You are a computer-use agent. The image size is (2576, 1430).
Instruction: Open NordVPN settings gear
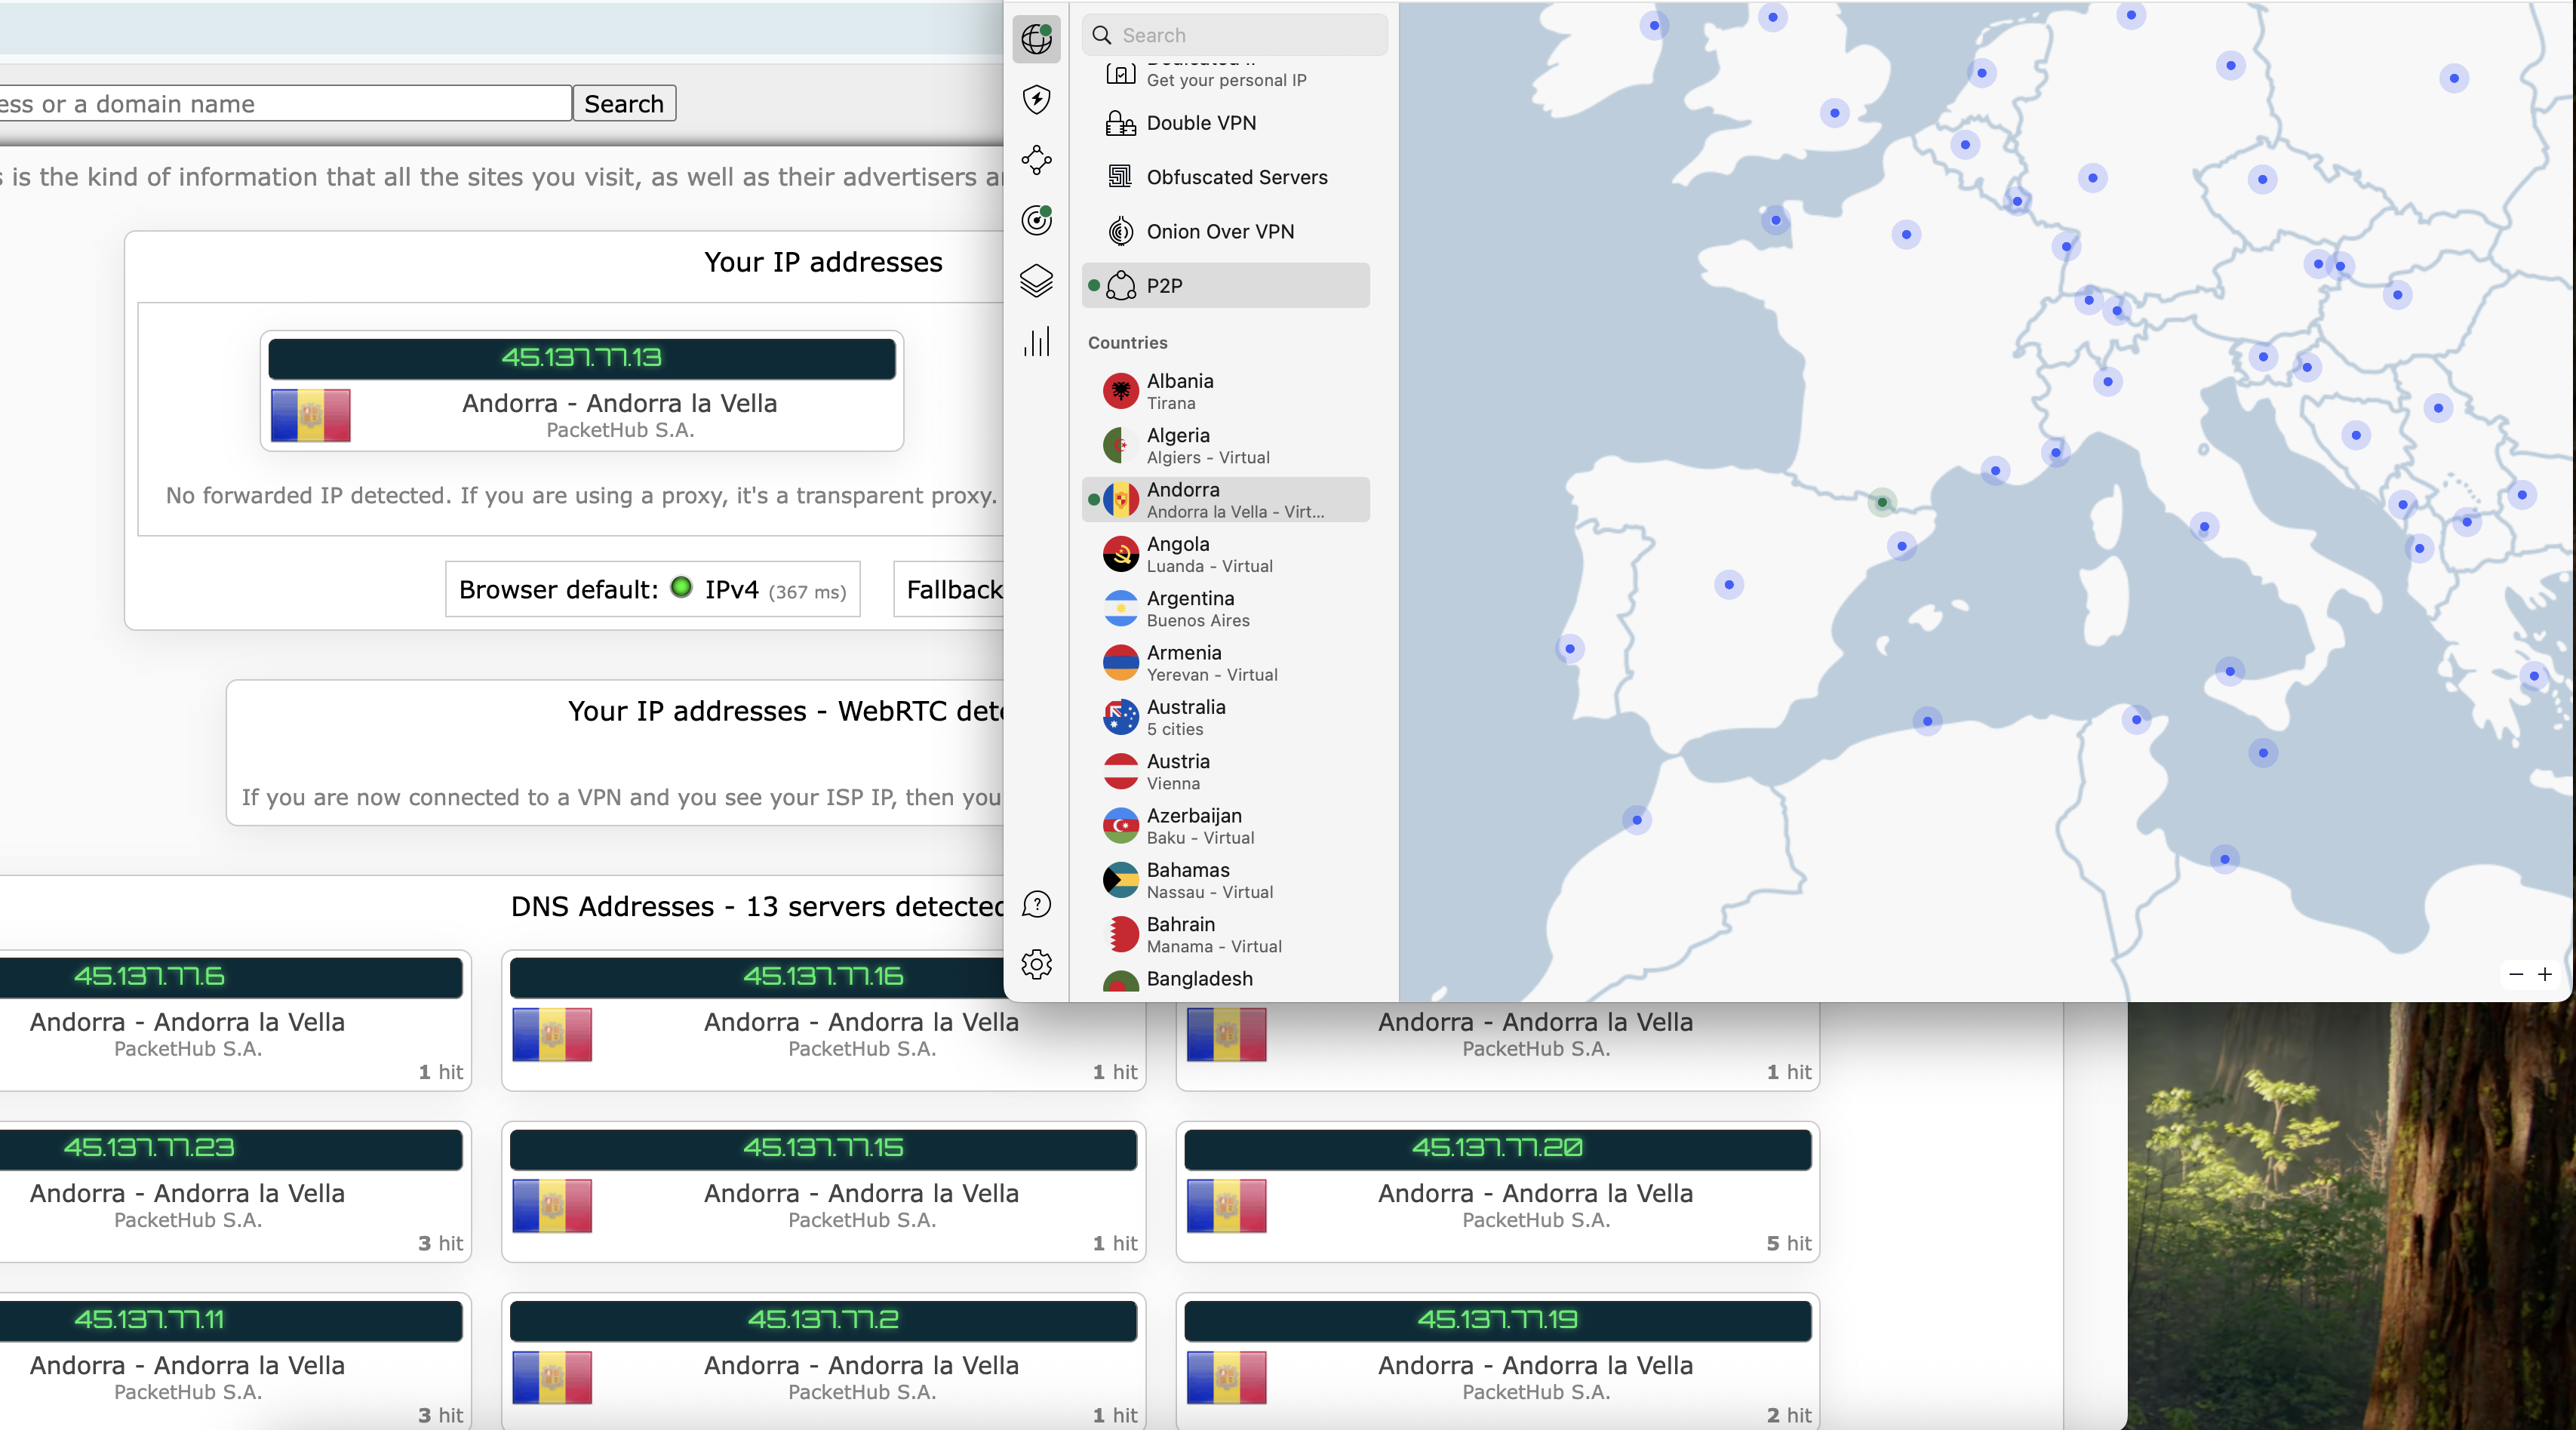tap(1037, 964)
